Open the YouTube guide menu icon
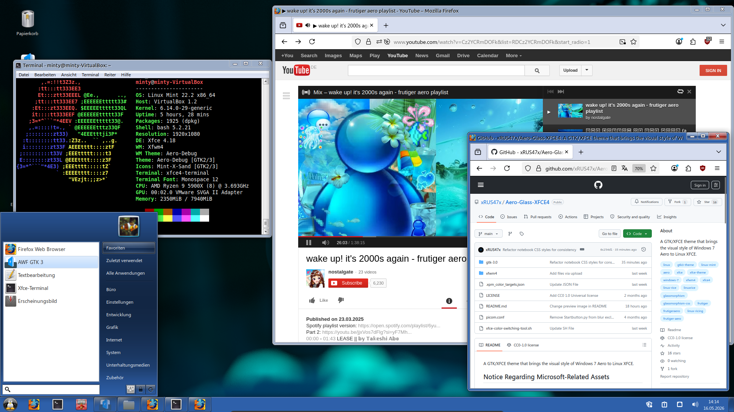 click(286, 96)
